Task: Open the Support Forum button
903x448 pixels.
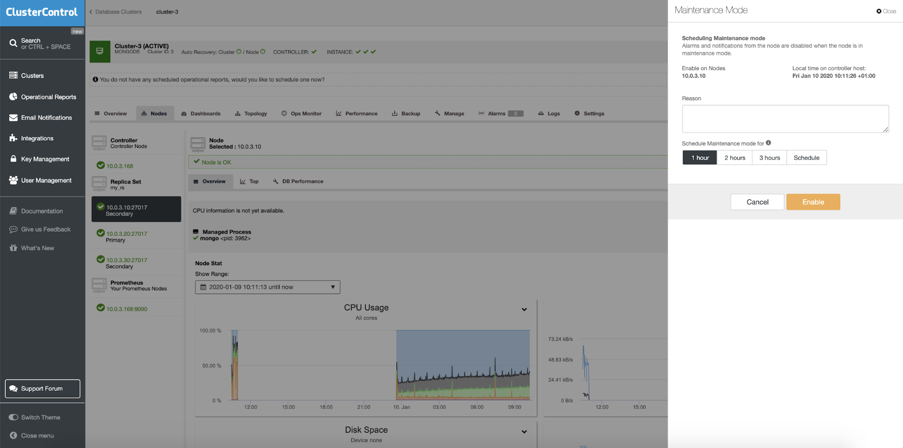Action: [42, 388]
